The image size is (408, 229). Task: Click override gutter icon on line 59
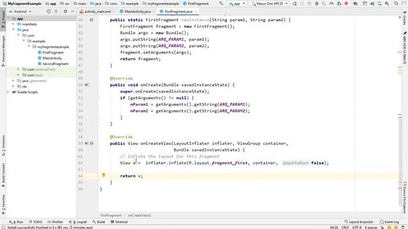87,143
